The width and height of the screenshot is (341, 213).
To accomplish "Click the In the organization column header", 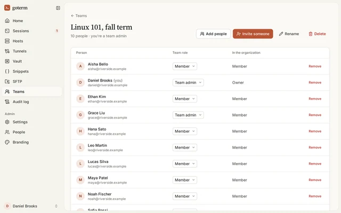I will tap(246, 53).
